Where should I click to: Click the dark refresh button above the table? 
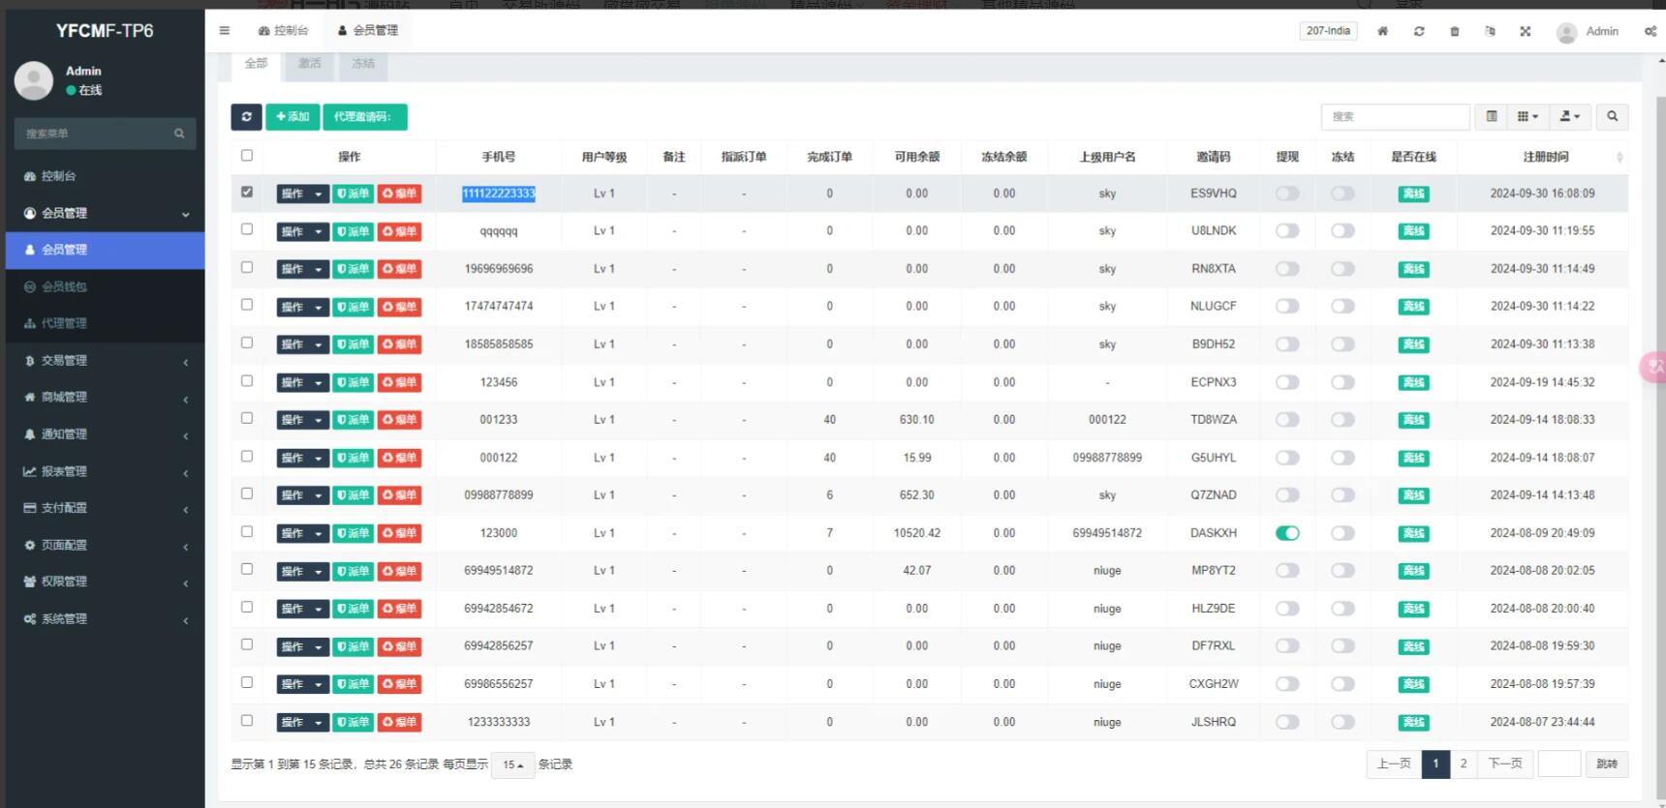(246, 117)
